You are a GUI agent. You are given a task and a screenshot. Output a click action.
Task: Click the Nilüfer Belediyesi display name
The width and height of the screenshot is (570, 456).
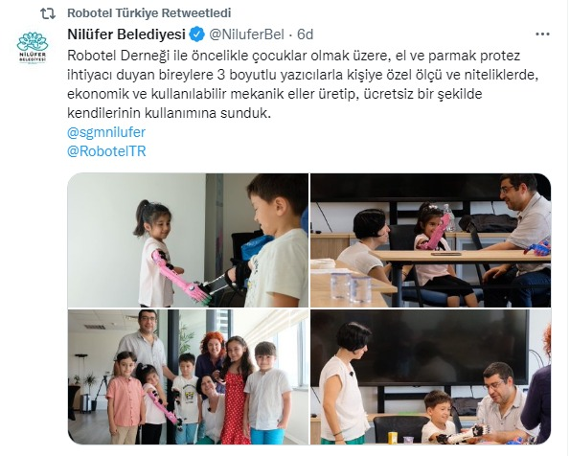click(126, 34)
